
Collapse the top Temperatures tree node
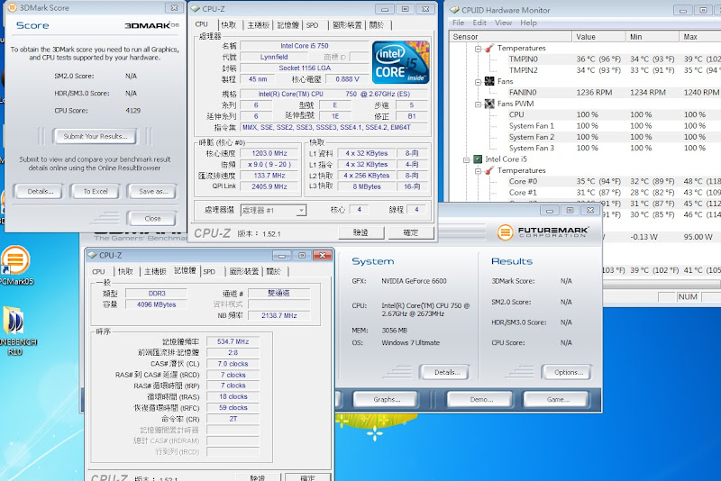pos(479,49)
